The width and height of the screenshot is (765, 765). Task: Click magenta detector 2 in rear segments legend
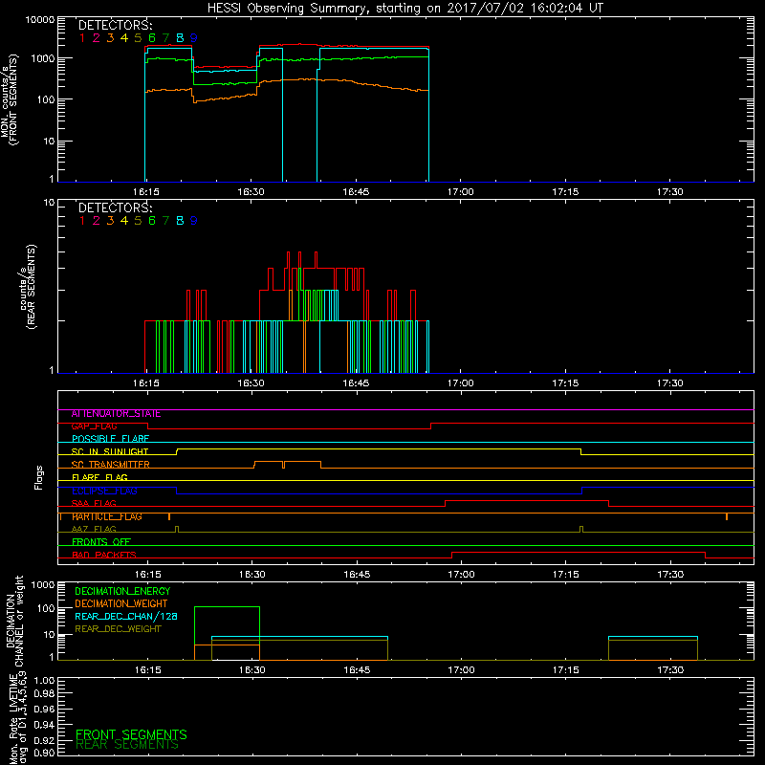click(97, 221)
